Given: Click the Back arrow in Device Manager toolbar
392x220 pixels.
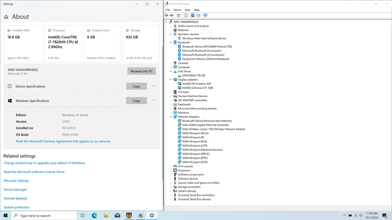Looking at the screenshot, I should pyautogui.click(x=167, y=15).
